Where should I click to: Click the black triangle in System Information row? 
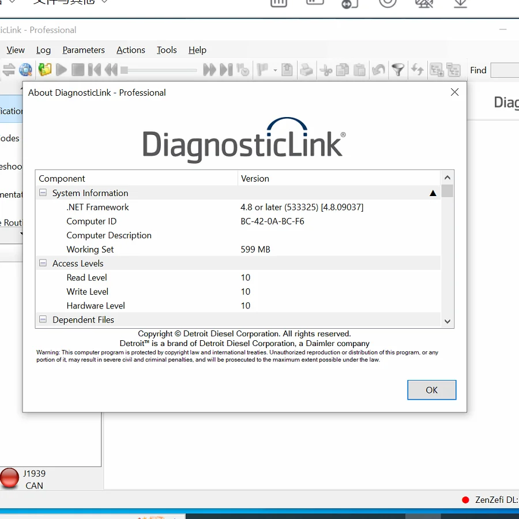tap(432, 193)
